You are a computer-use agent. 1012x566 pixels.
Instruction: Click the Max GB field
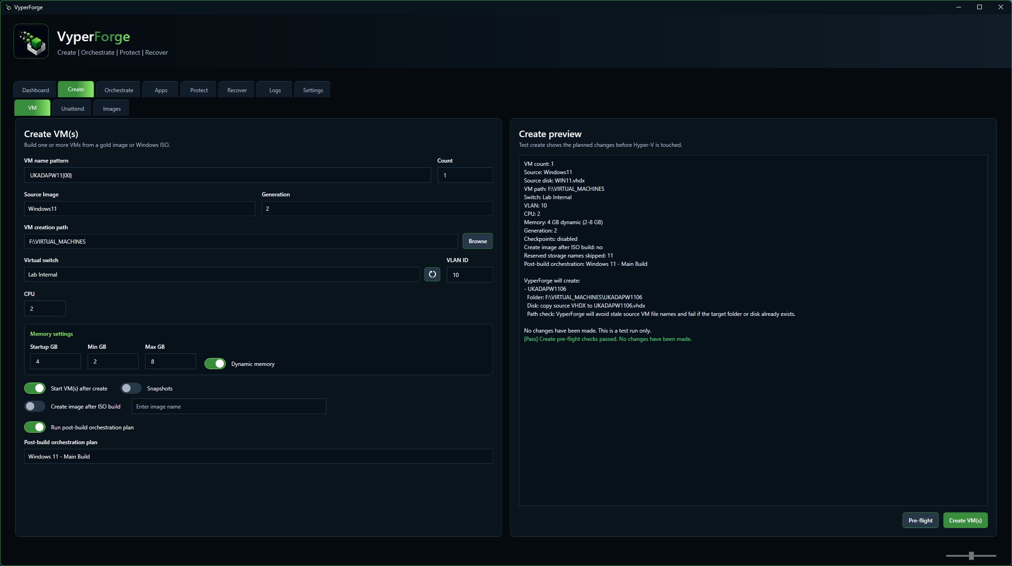(171, 361)
